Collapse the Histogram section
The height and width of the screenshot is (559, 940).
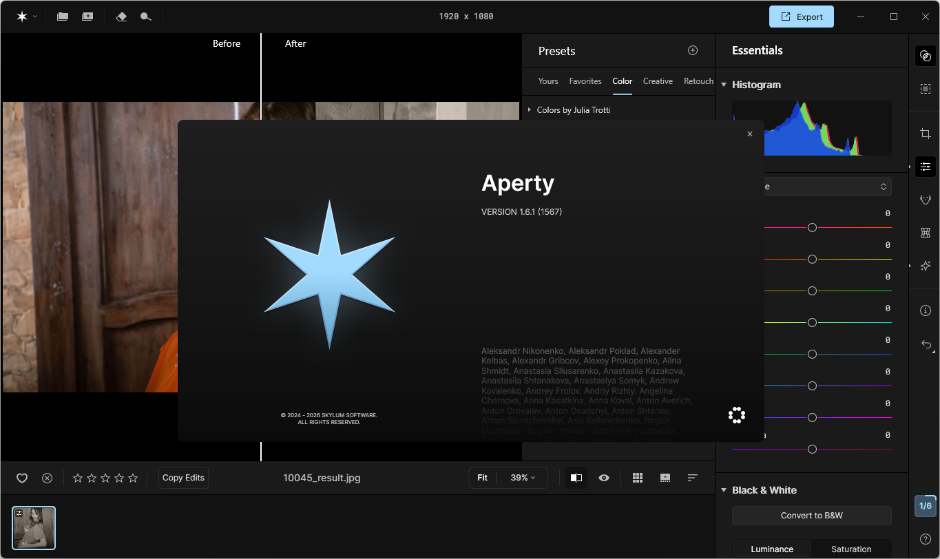pos(724,85)
